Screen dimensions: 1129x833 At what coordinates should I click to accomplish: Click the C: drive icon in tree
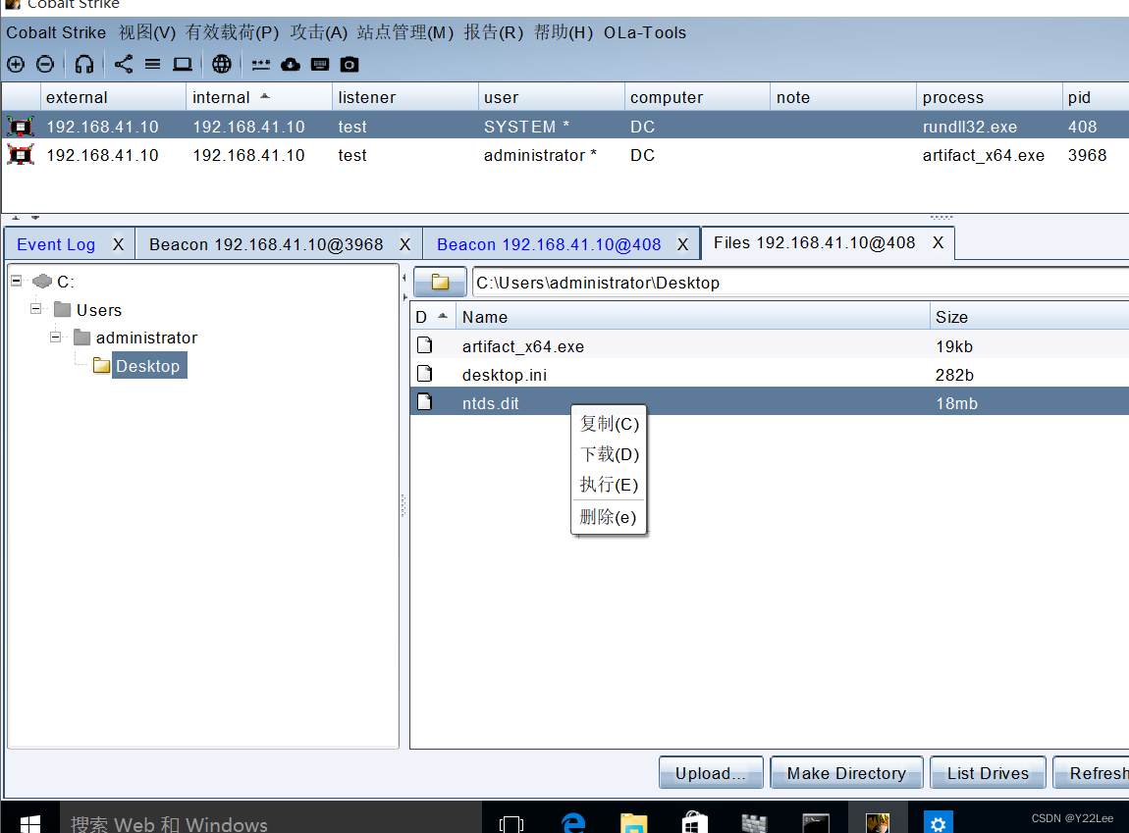click(x=42, y=281)
